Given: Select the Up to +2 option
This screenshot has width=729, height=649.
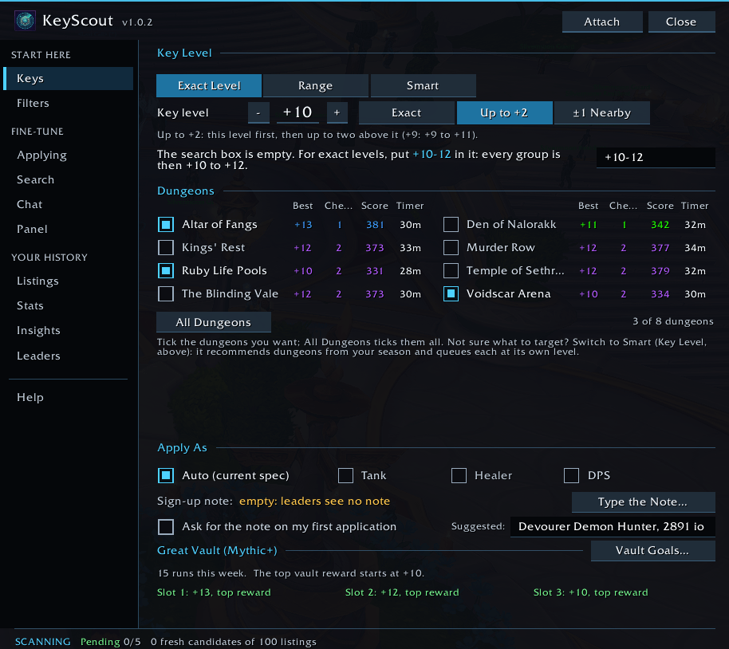Looking at the screenshot, I should (504, 113).
